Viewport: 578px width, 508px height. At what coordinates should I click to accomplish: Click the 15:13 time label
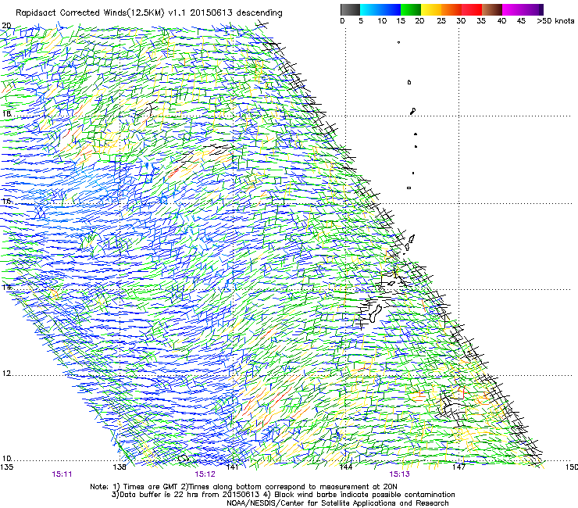400,474
